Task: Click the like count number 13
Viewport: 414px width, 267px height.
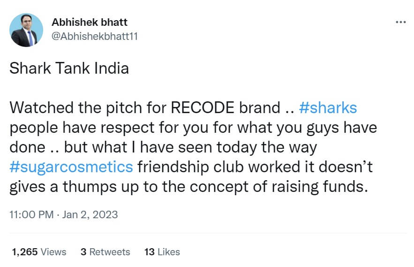Action: click(150, 252)
